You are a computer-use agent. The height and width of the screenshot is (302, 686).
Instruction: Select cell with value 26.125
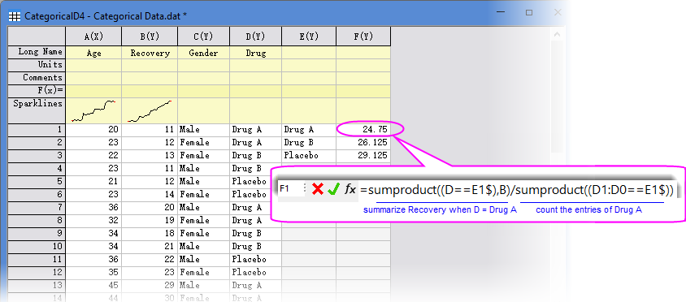coord(363,143)
